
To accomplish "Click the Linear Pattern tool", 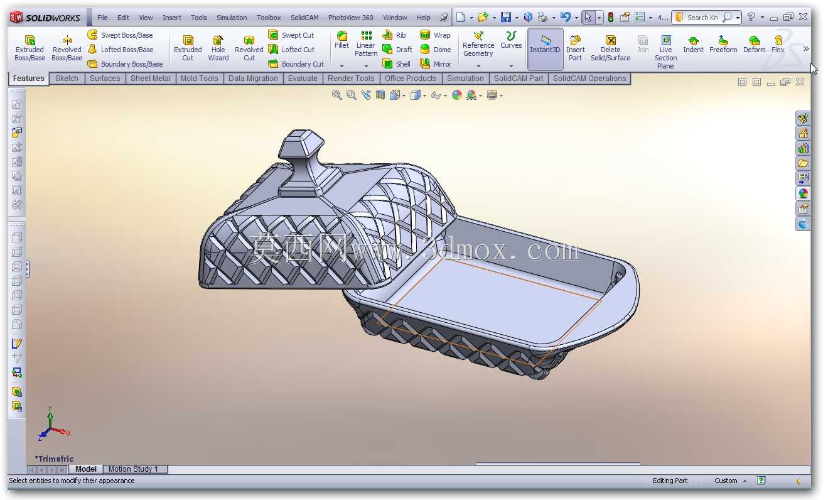I will 366,44.
